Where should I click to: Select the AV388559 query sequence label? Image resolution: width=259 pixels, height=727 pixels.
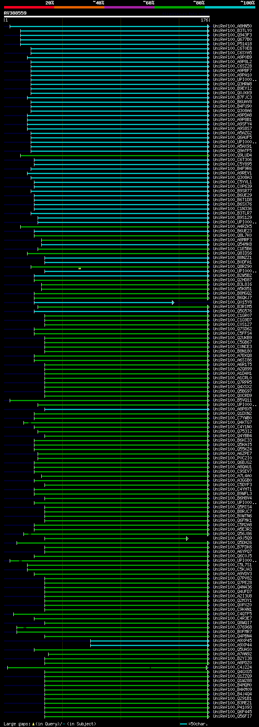(x=15, y=13)
